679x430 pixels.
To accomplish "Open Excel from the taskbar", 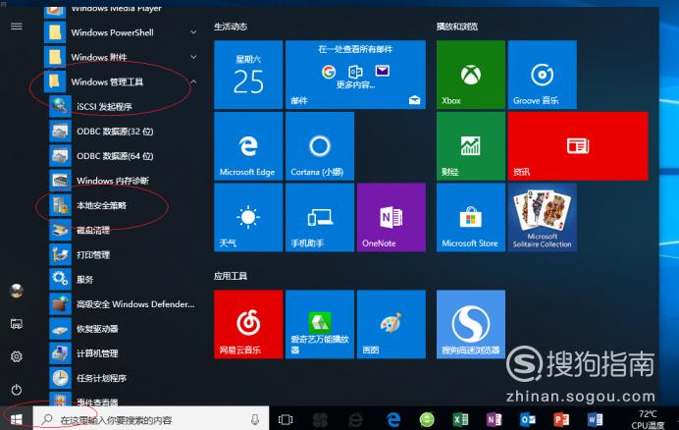I will pyautogui.click(x=460, y=419).
